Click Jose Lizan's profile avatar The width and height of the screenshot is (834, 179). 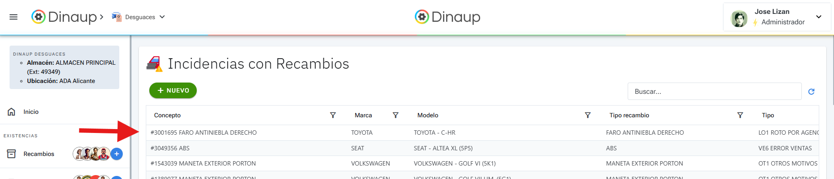point(739,19)
